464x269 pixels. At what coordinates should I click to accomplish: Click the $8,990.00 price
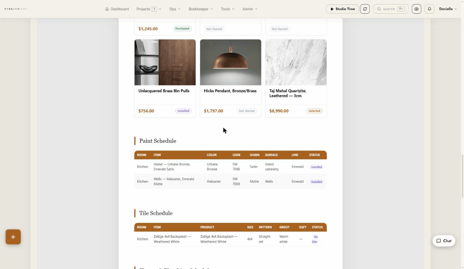click(279, 111)
